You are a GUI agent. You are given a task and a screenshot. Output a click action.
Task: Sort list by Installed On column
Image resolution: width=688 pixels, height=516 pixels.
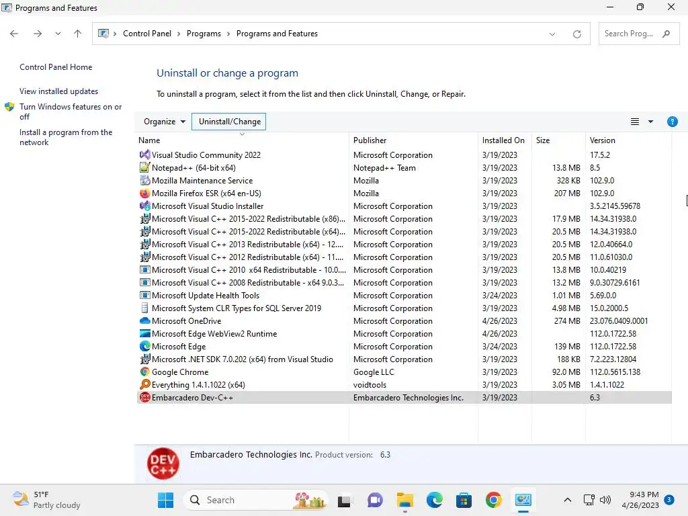505,140
